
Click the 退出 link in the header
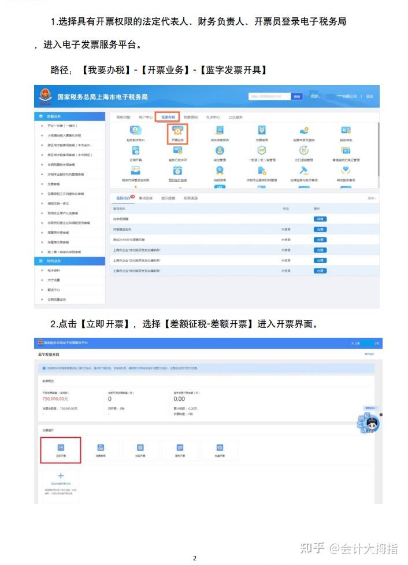(369, 97)
